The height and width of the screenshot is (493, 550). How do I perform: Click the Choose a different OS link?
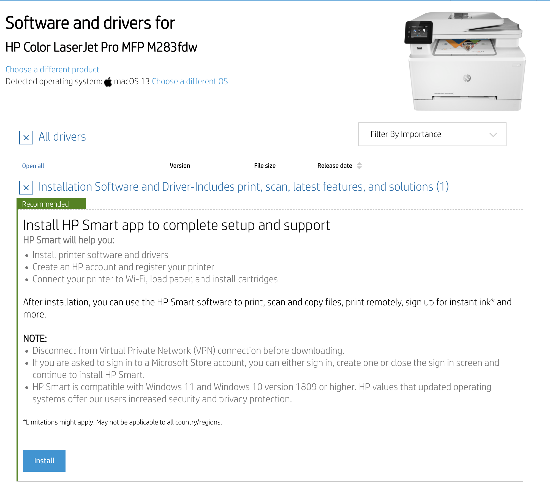click(190, 81)
